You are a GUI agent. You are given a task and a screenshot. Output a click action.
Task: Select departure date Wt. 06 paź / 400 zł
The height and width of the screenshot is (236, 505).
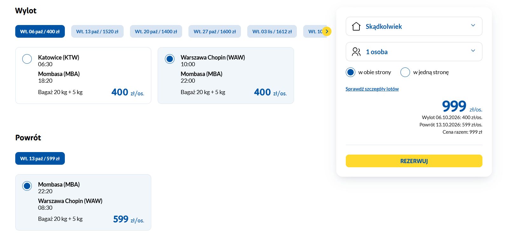click(40, 31)
